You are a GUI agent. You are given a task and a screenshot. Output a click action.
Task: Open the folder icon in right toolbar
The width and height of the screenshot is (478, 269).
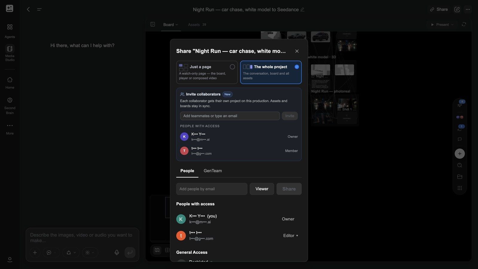pyautogui.click(x=460, y=177)
